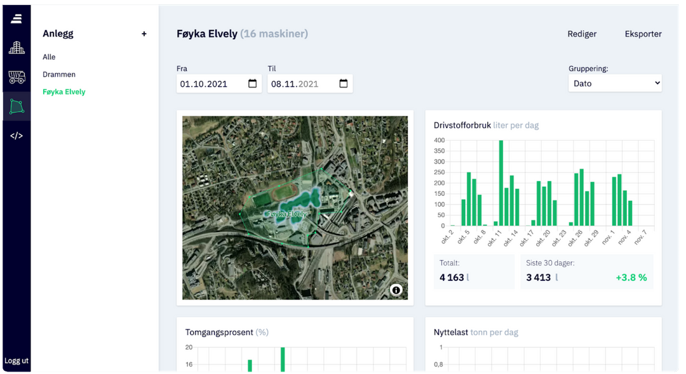Screen dimensions: 686x374
Task: Open the code </> section in sidebar
Action: click(x=16, y=134)
